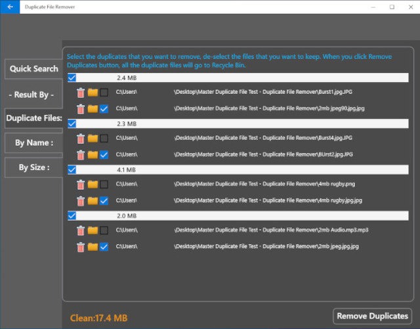
Task: Click the Burst1.jpg.JPG file path
Action: (x=234, y=92)
